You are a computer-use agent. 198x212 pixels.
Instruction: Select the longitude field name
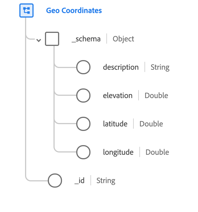(118, 152)
